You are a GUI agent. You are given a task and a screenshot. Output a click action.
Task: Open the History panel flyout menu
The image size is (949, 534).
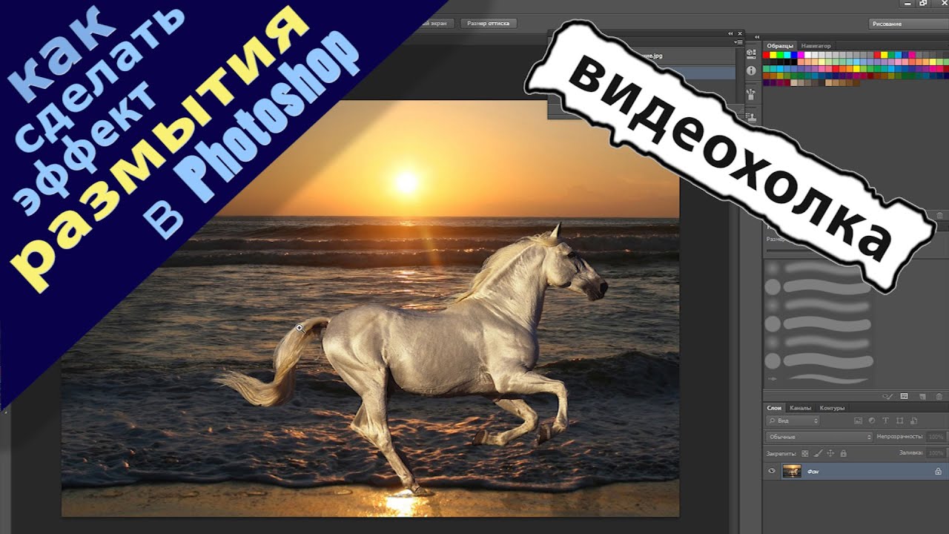[738, 42]
